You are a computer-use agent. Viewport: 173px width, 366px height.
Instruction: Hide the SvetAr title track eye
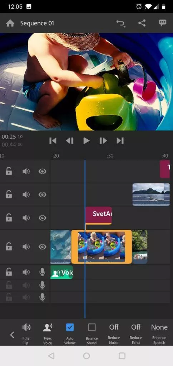coord(42,218)
